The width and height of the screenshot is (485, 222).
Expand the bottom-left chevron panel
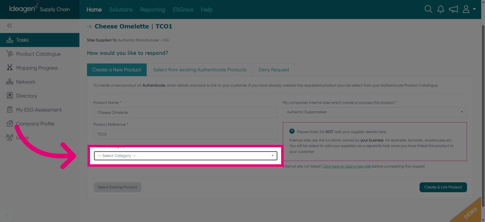[6, 215]
